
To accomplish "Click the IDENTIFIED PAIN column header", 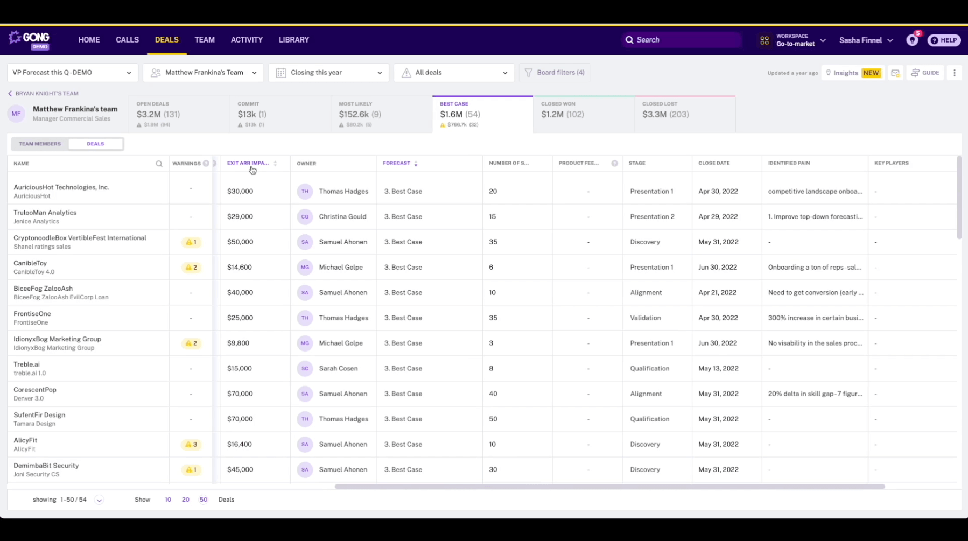I will [789, 163].
